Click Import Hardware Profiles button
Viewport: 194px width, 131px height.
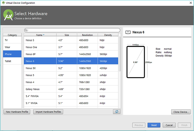click(x=48, y=112)
